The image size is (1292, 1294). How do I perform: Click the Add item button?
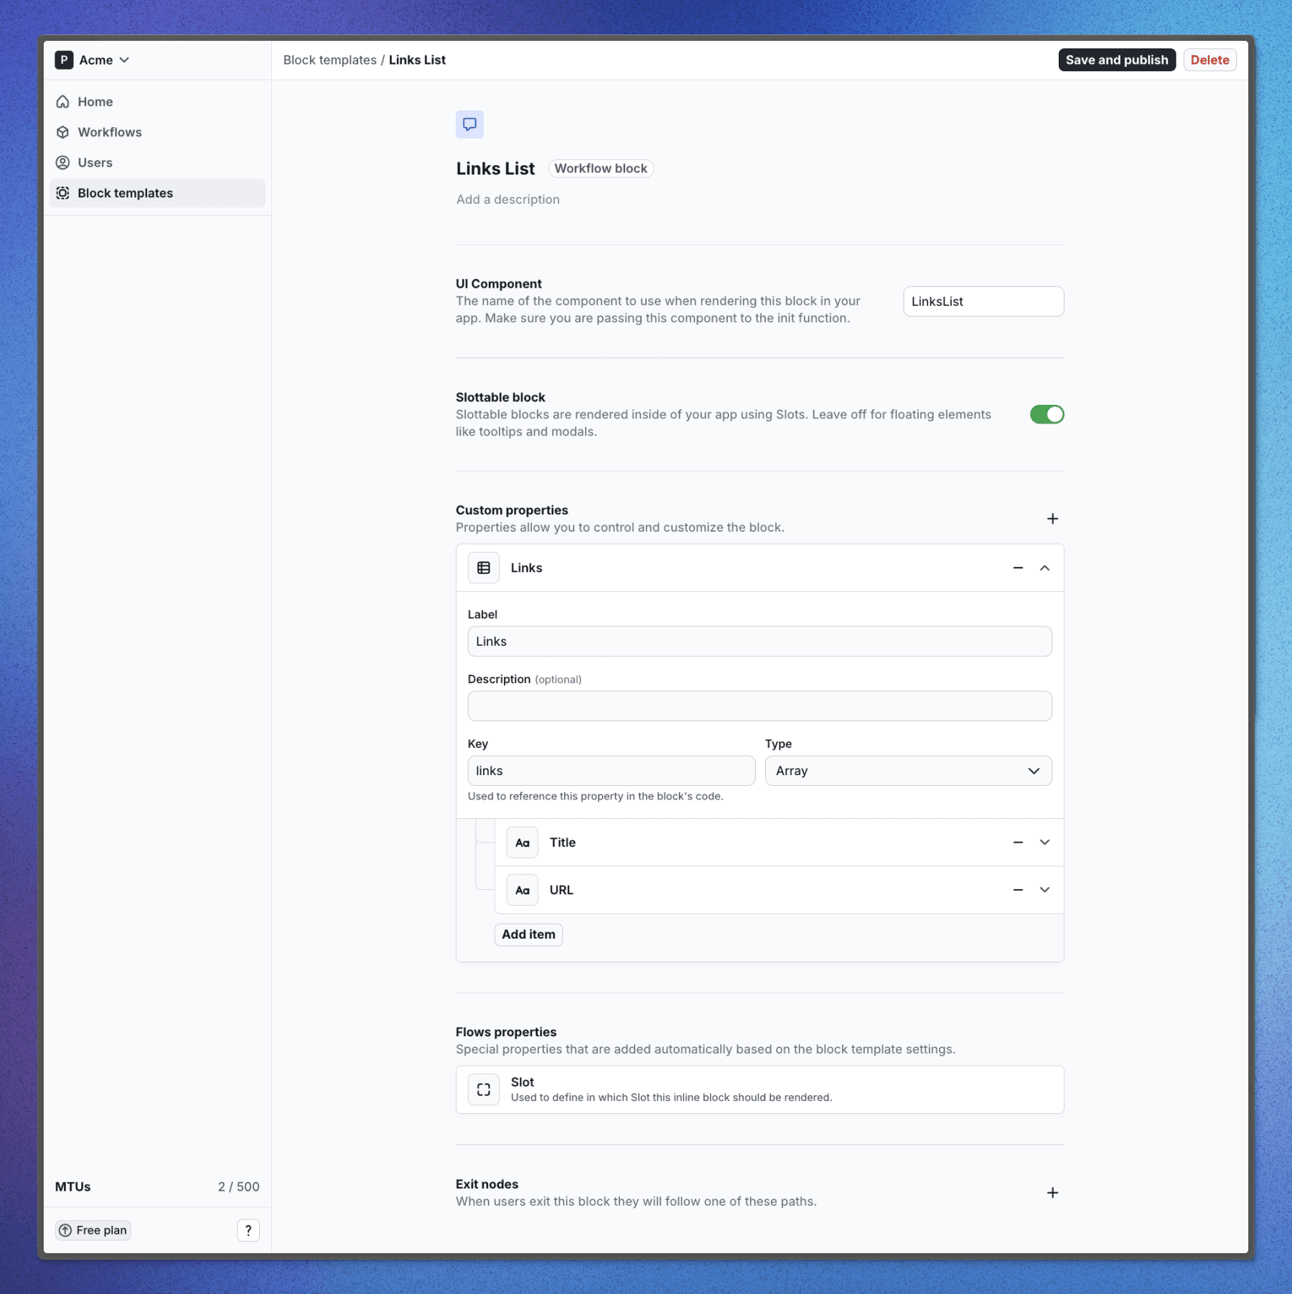pos(528,934)
